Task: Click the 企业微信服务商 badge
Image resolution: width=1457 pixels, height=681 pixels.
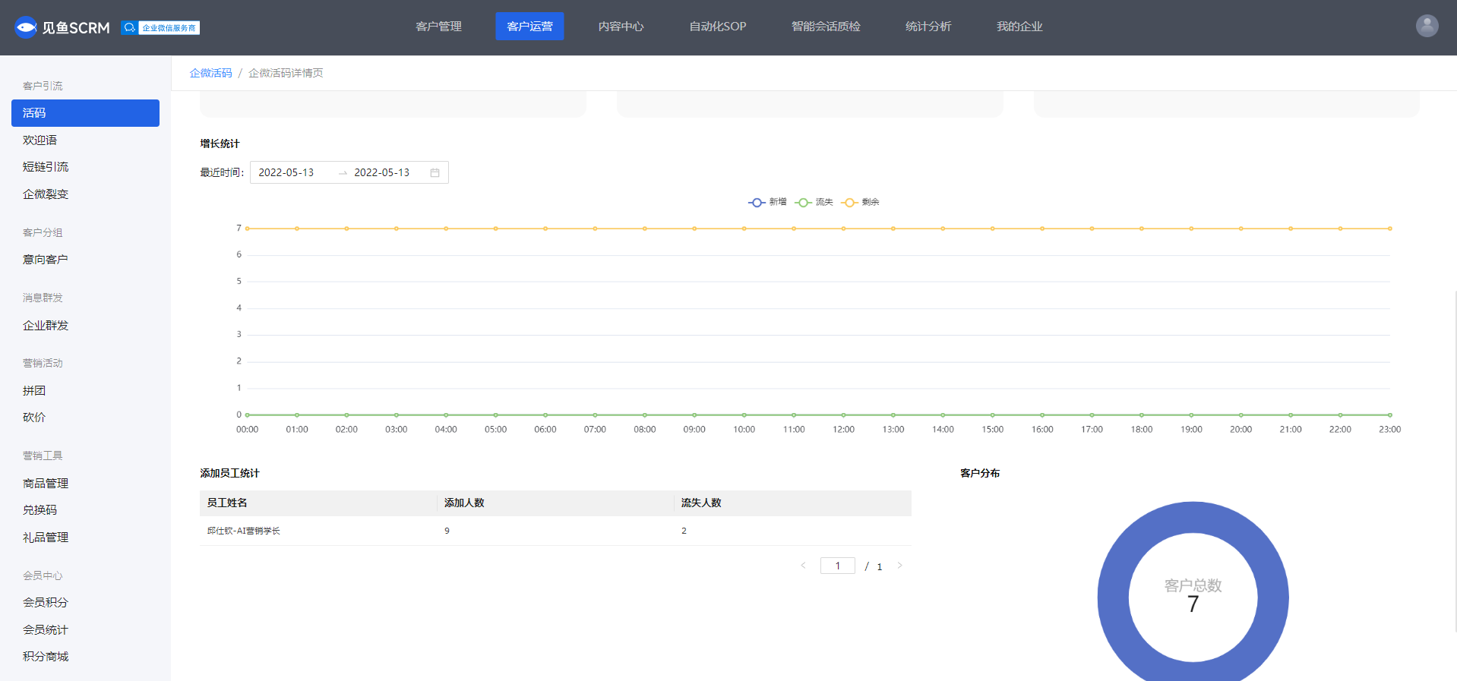Action: coord(160,27)
